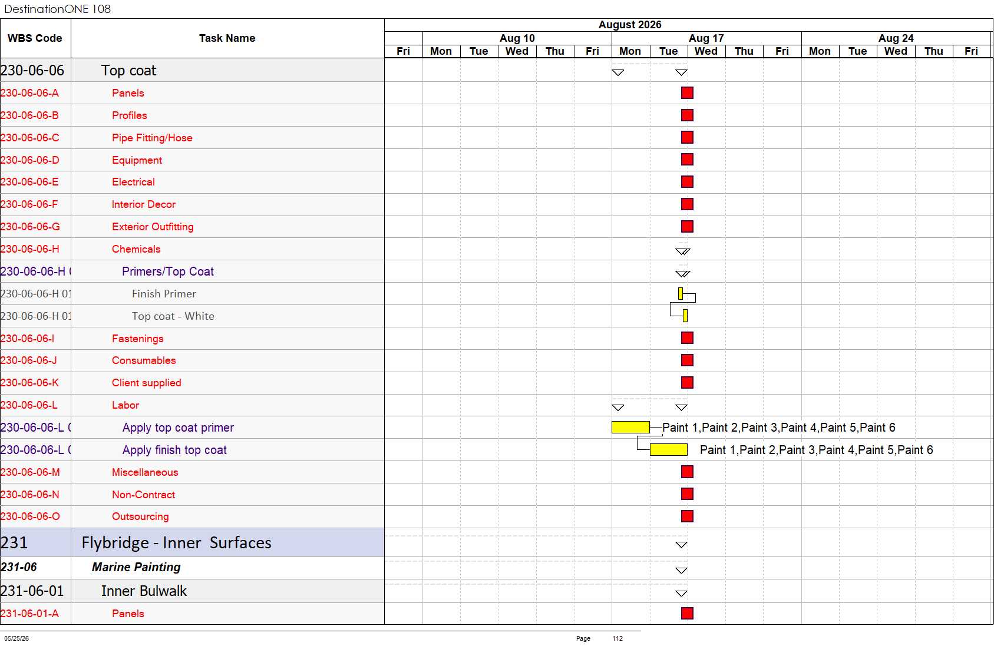Select the small yellow Top coat - White bar
This screenshot has height=646, width=994.
tap(685, 316)
